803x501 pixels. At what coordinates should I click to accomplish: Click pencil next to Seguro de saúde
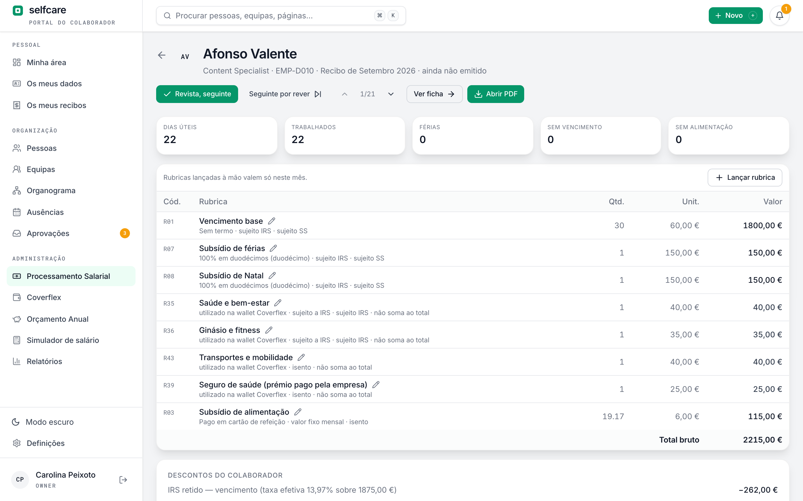pos(376,385)
